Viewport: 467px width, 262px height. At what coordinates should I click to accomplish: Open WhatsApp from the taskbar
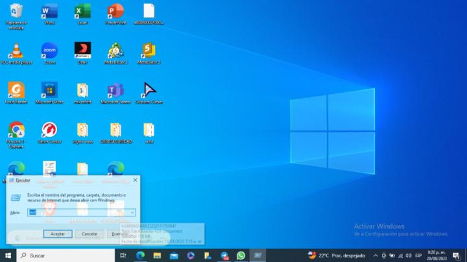[241, 256]
